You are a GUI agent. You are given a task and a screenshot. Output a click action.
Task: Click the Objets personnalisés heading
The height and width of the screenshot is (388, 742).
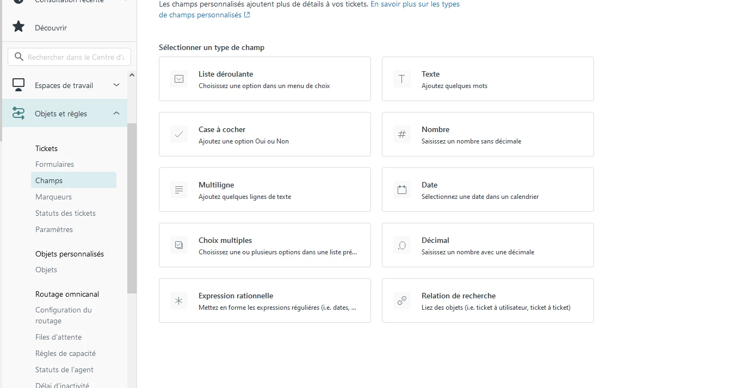[x=70, y=254]
